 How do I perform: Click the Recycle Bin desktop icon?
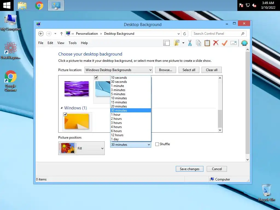tap(267, 193)
